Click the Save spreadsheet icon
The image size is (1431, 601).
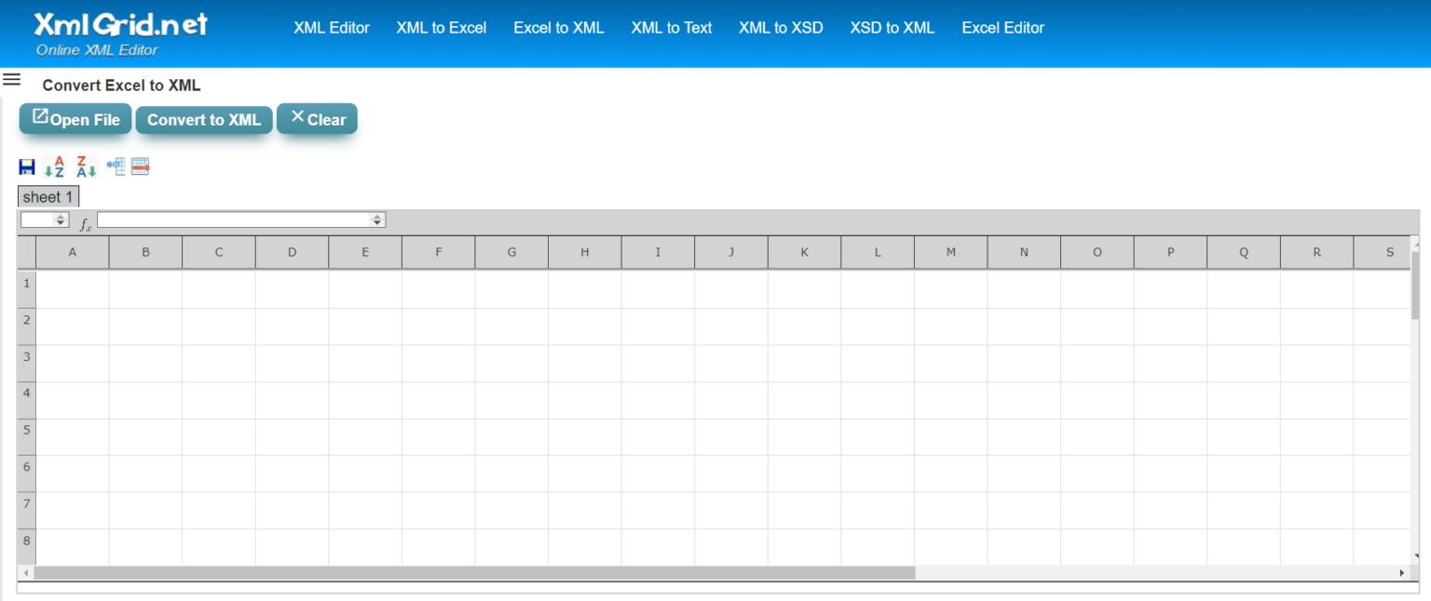(x=25, y=166)
